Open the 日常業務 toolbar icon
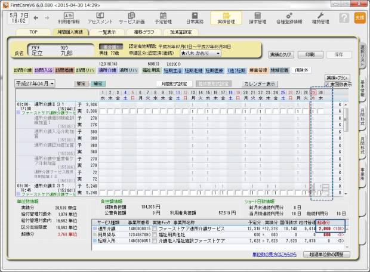 [x=194, y=18]
